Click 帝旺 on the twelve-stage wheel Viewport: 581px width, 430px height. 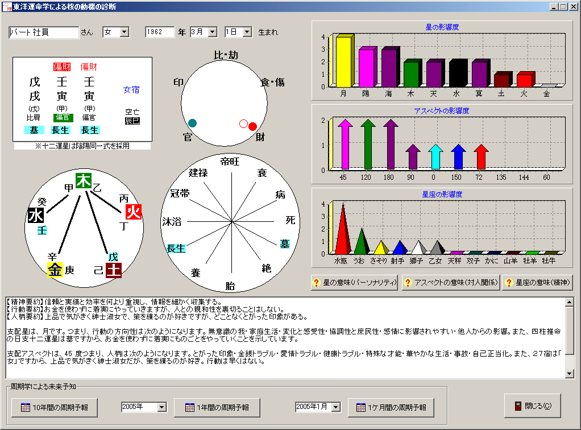230,162
